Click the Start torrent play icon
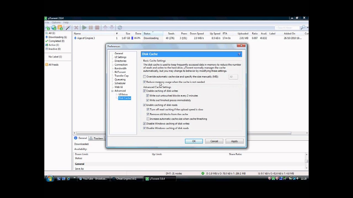353x198 pixels. coord(84,28)
